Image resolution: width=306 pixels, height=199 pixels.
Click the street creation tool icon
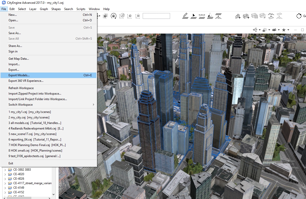pos(202,16)
